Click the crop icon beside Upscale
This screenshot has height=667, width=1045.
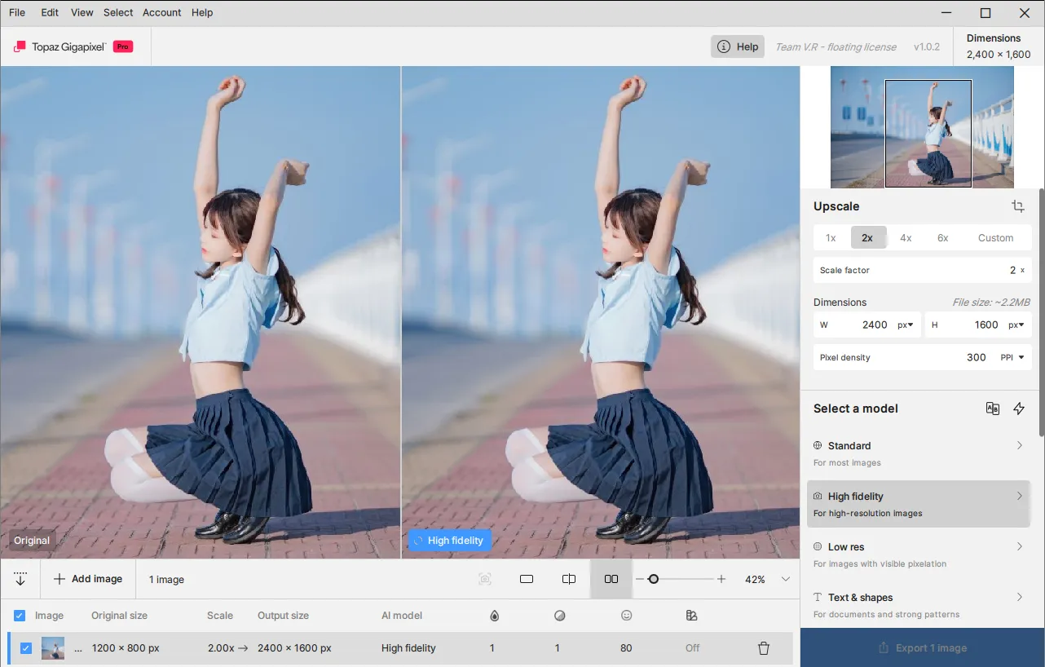tap(1017, 206)
